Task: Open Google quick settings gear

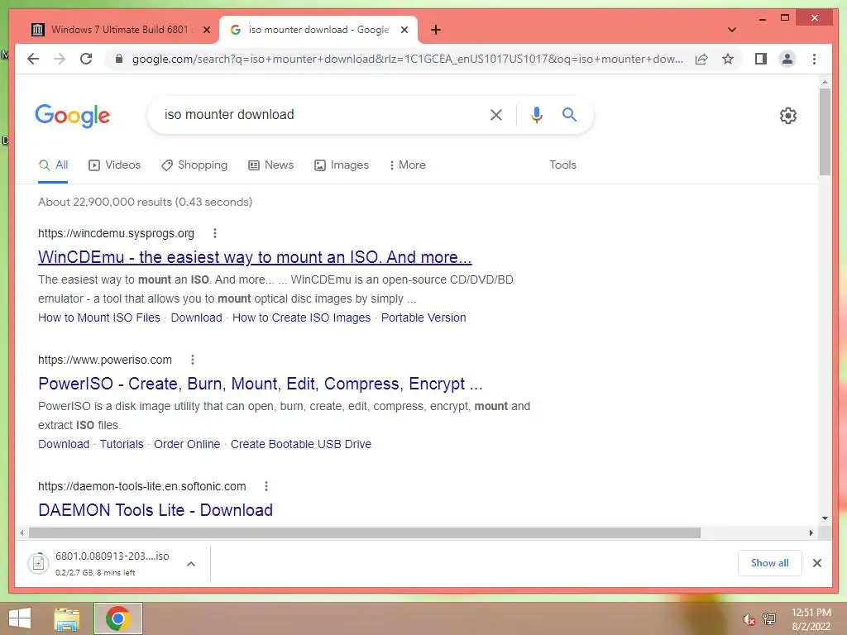Action: coord(788,116)
